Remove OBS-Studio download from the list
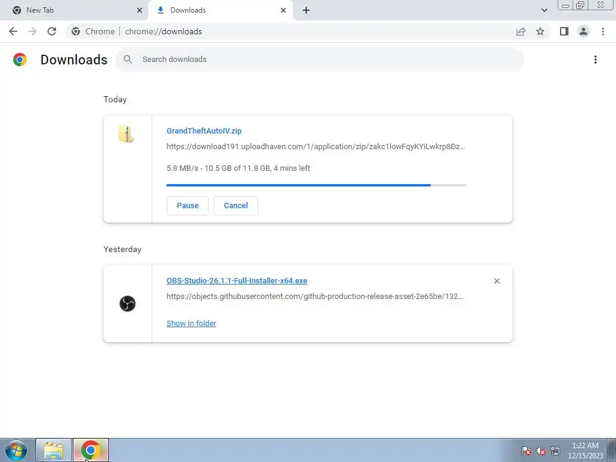Screen dimensions: 616x462 pyautogui.click(x=496, y=281)
